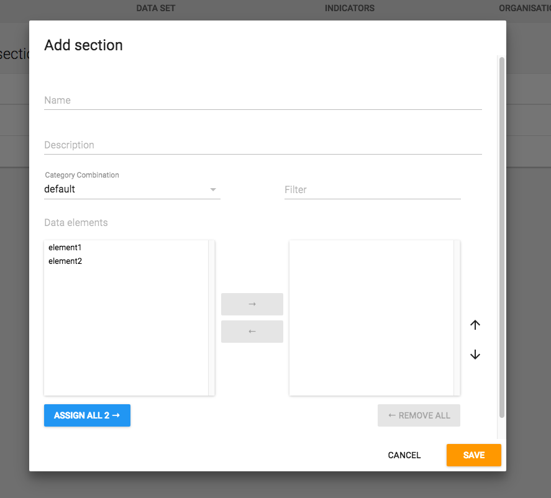Image resolution: width=551 pixels, height=498 pixels.
Task: Focus the Description text field
Action: (263, 145)
